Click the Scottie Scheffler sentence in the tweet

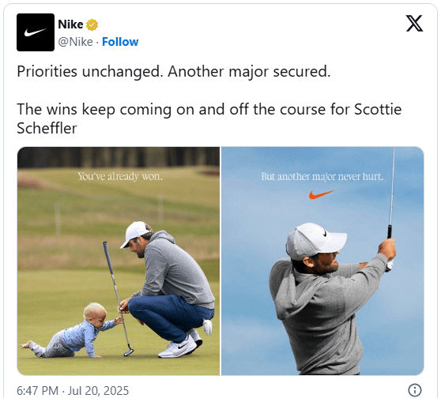[x=209, y=118]
